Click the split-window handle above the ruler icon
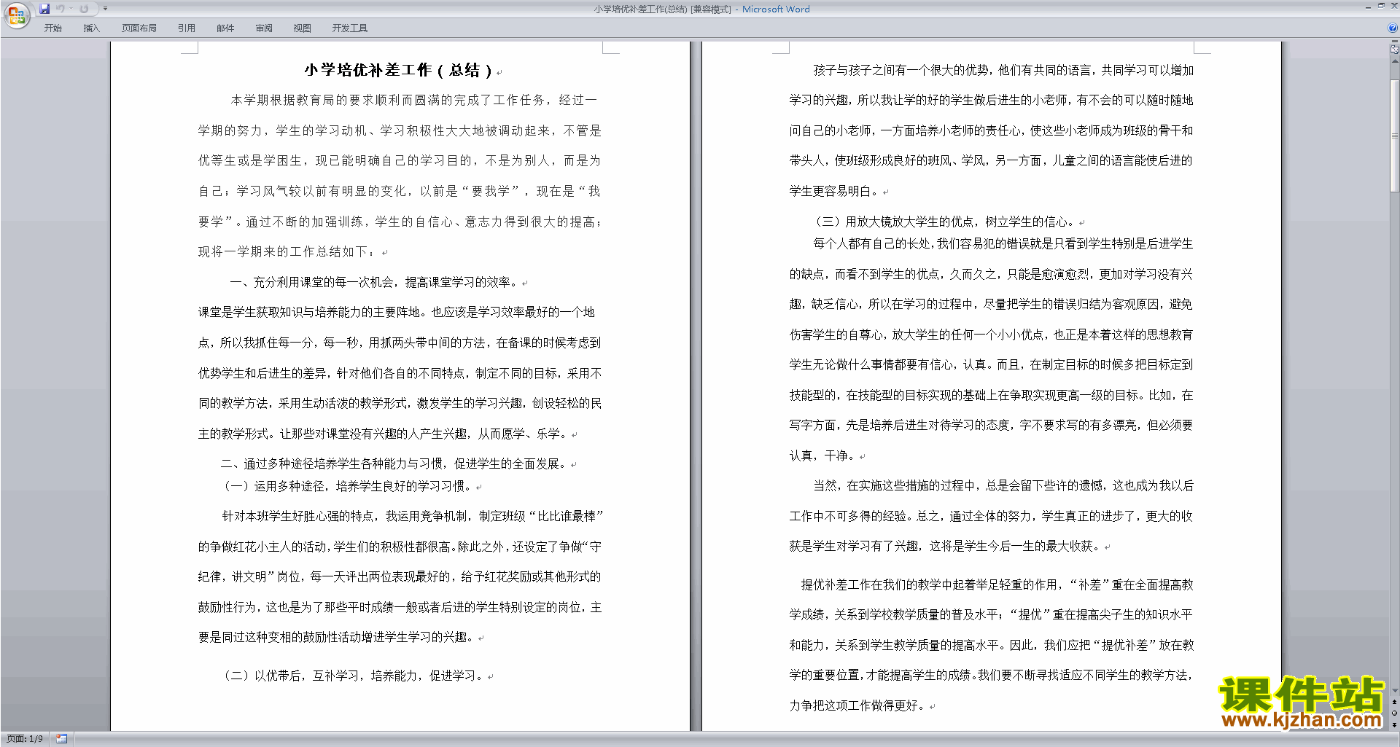This screenshot has height=747, width=1400. click(1394, 42)
